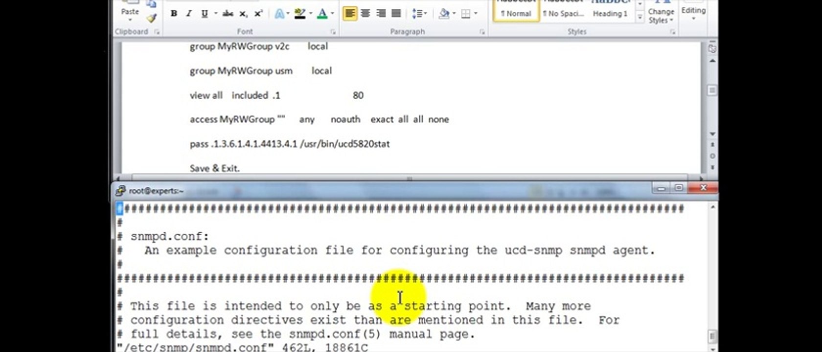Click the PuTTY icon in terminal title bar
Image resolution: width=822 pixels, height=352 pixels.
pyautogui.click(x=120, y=191)
